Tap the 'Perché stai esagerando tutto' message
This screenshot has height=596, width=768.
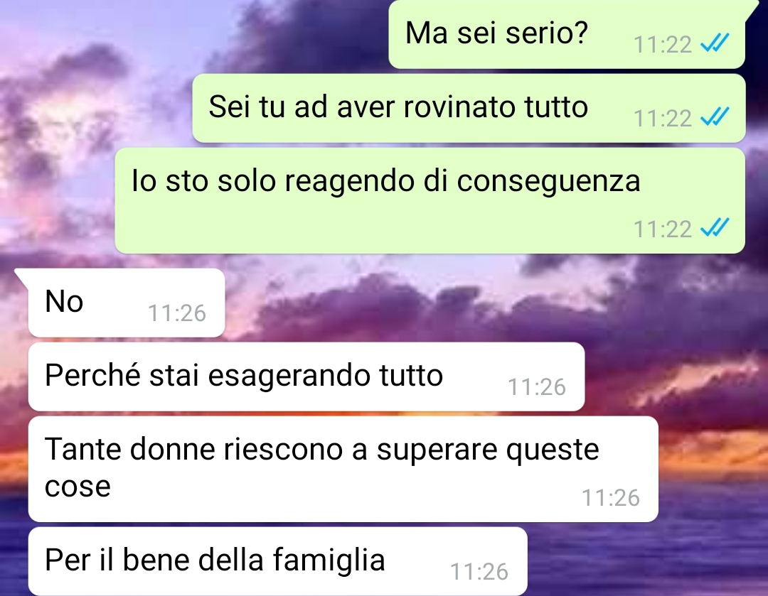[x=306, y=376]
